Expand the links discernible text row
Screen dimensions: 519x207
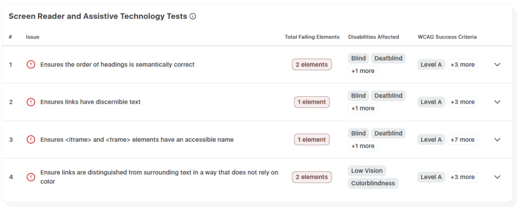click(497, 102)
